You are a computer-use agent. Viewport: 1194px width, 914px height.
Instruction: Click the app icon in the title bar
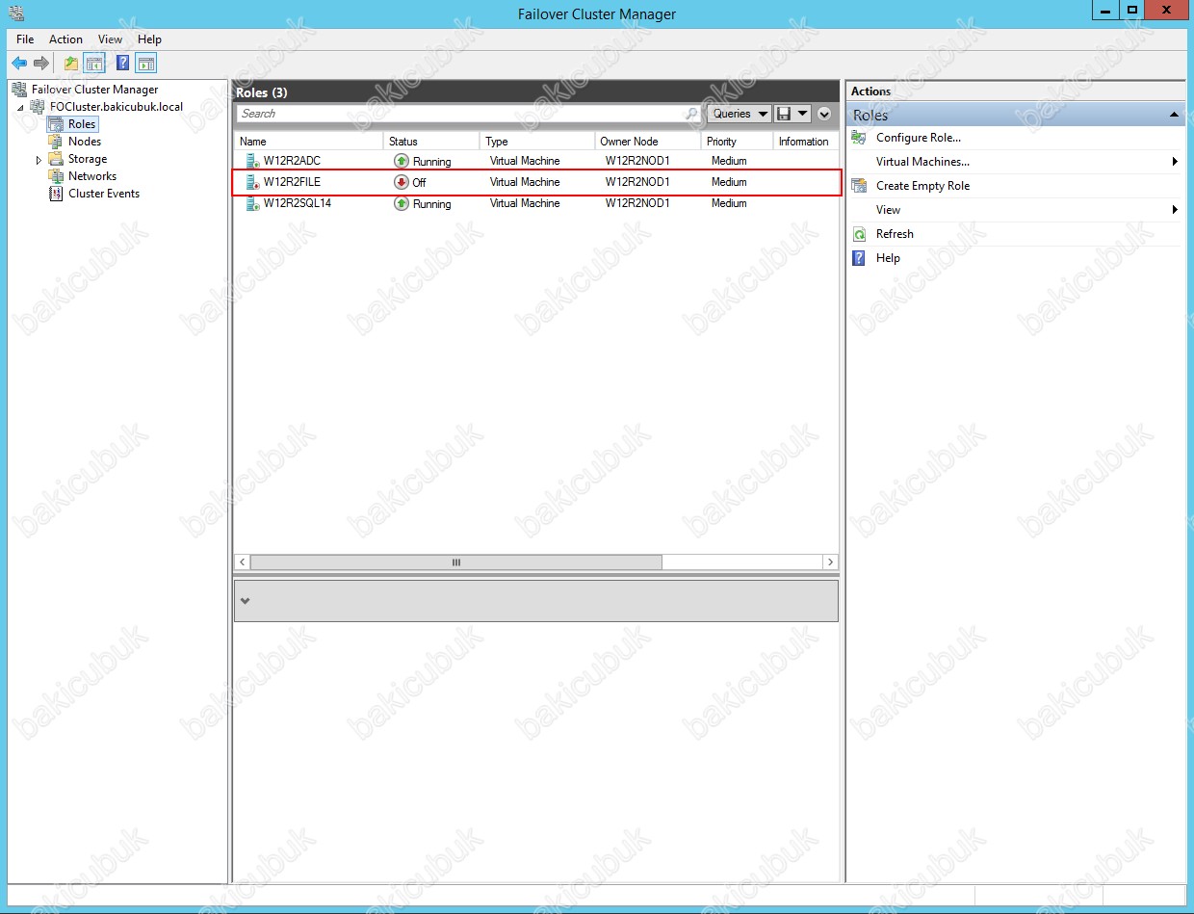[x=15, y=13]
